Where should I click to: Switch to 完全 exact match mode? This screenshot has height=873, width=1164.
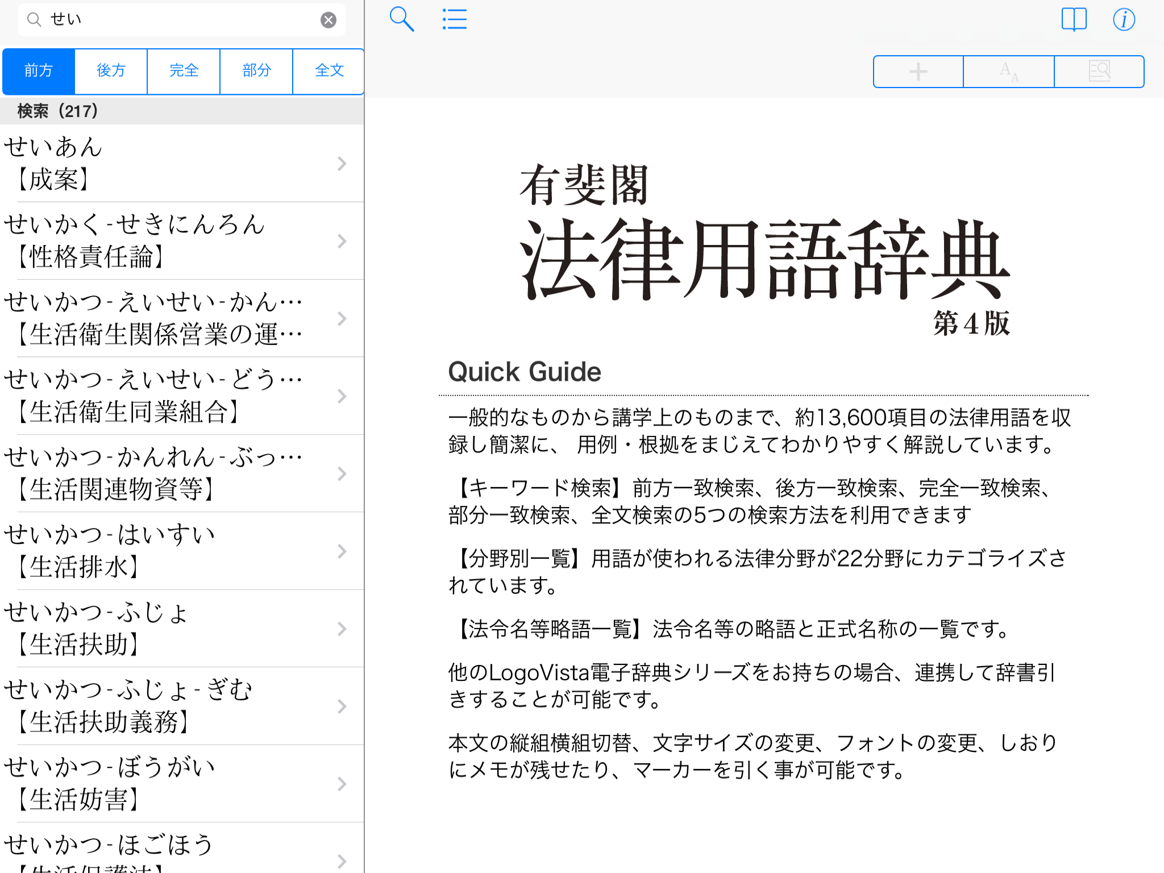click(184, 71)
